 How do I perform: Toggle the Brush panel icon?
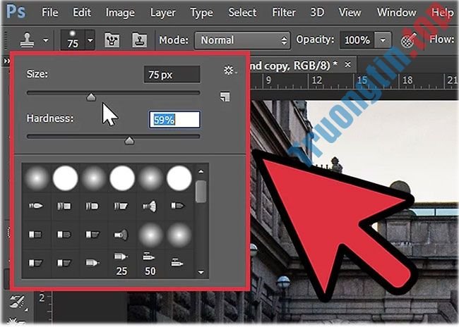coord(112,39)
